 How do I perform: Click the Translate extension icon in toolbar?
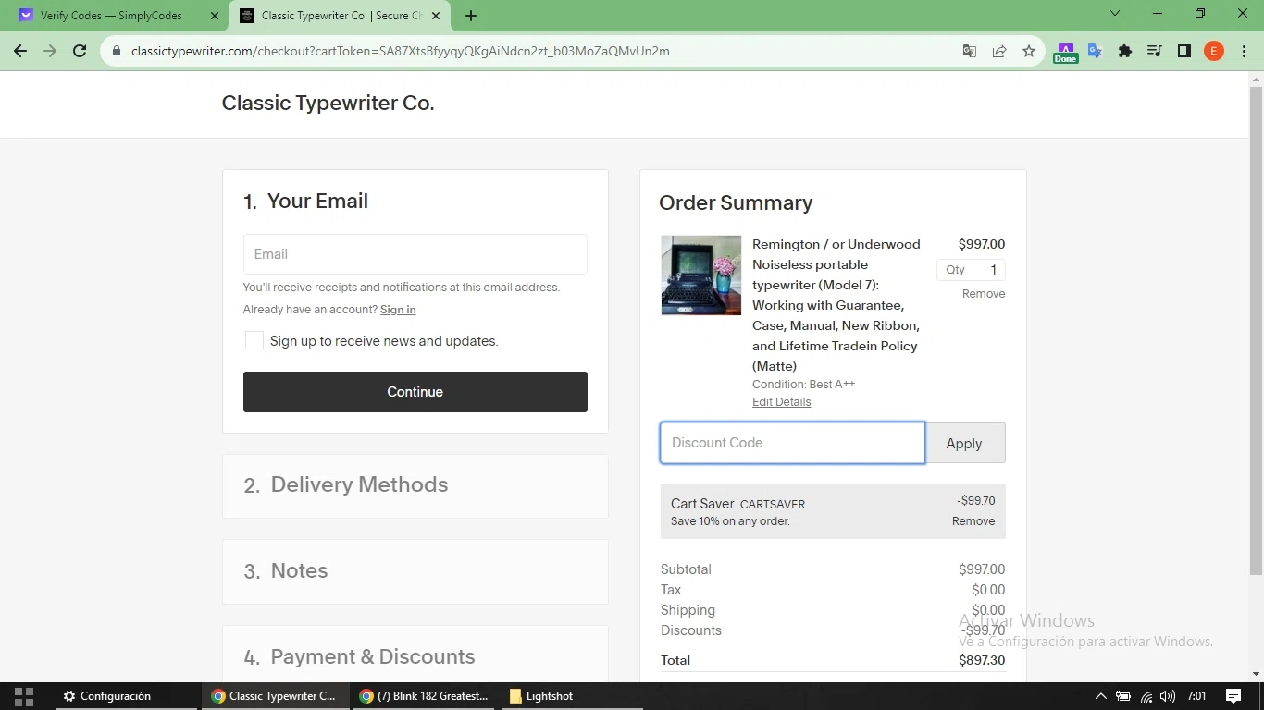1095,51
